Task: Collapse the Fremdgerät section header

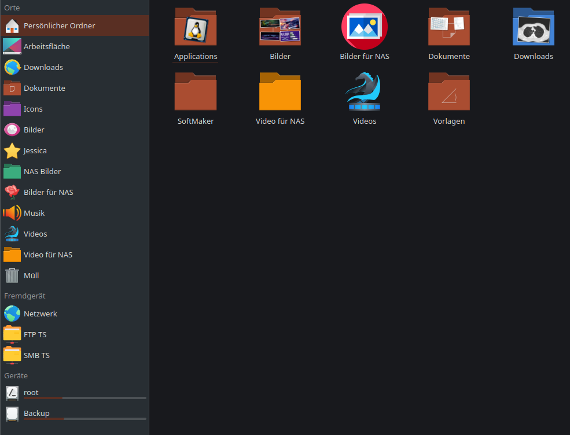Action: (25, 296)
